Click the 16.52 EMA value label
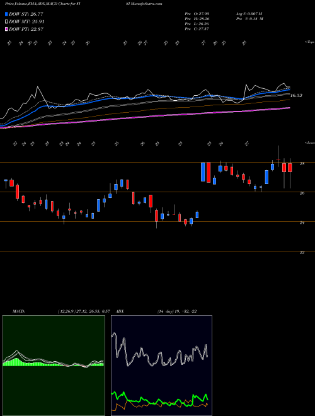Image resolution: width=315 pixels, height=416 pixels. pos(296,96)
